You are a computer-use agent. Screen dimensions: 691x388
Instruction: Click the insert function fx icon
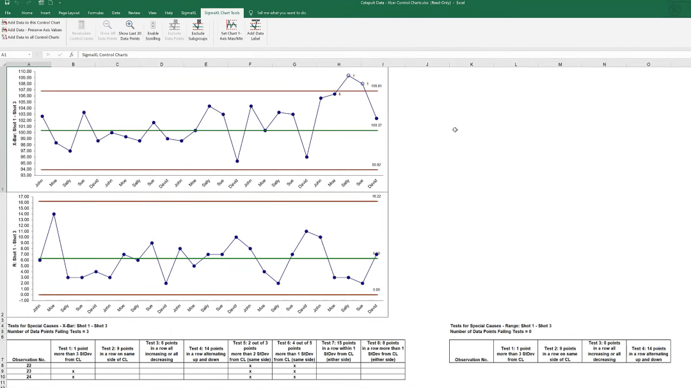click(x=72, y=54)
